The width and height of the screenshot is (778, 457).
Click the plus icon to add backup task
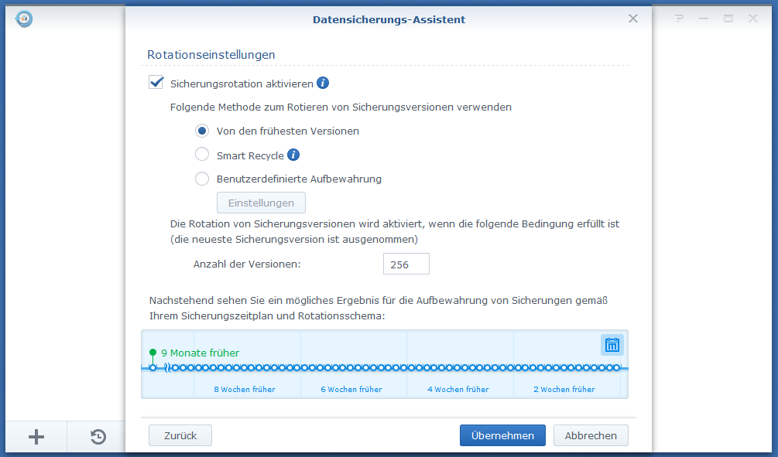[36, 437]
